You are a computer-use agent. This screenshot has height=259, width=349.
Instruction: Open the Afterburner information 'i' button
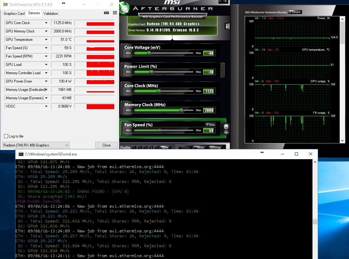click(227, 26)
